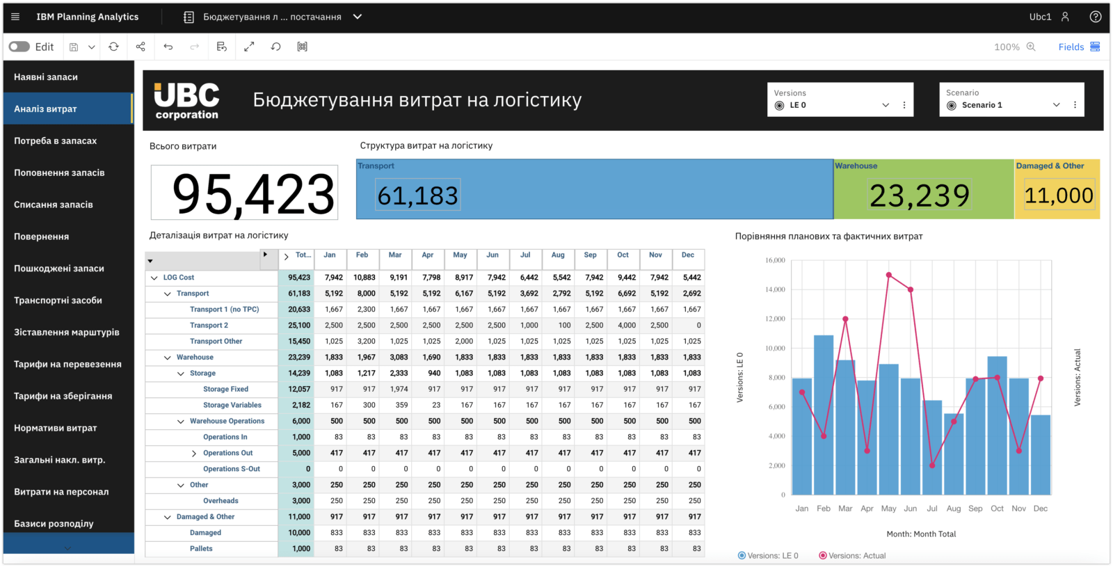Click the Reset circular arrow icon
This screenshot has width=1113, height=567.
coord(275,47)
